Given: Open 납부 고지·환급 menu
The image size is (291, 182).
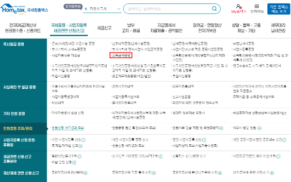Looking at the screenshot, I should pos(131,28).
